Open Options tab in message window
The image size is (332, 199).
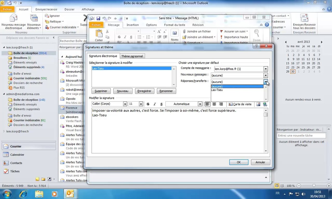pos(152,25)
